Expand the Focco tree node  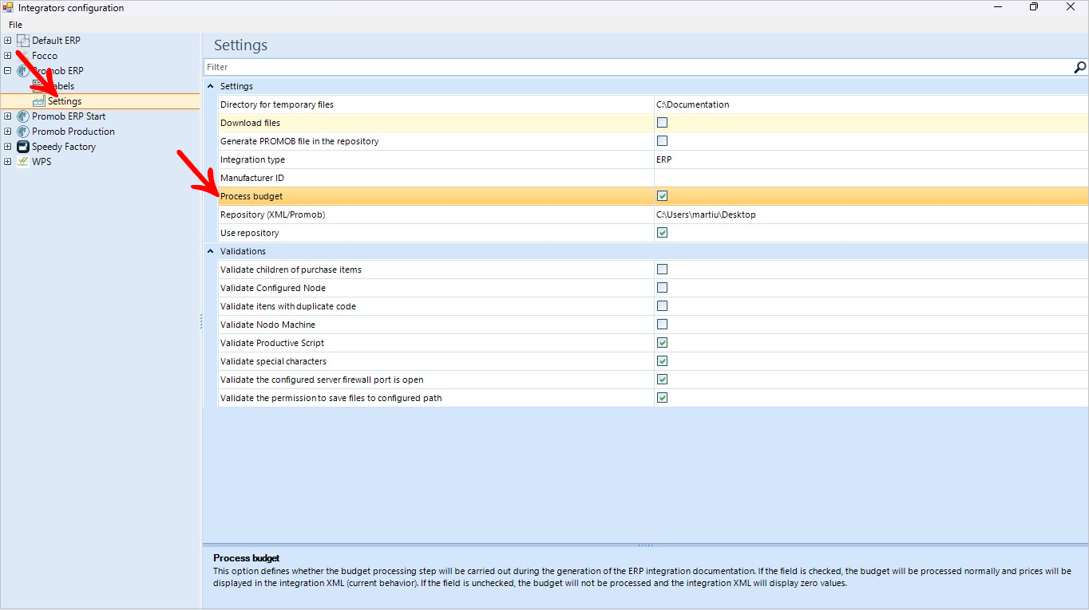[x=8, y=56]
